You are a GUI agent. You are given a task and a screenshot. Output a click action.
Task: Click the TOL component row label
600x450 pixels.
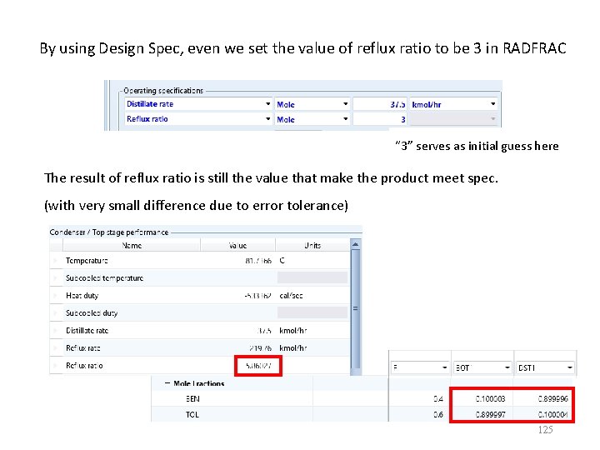(x=192, y=414)
